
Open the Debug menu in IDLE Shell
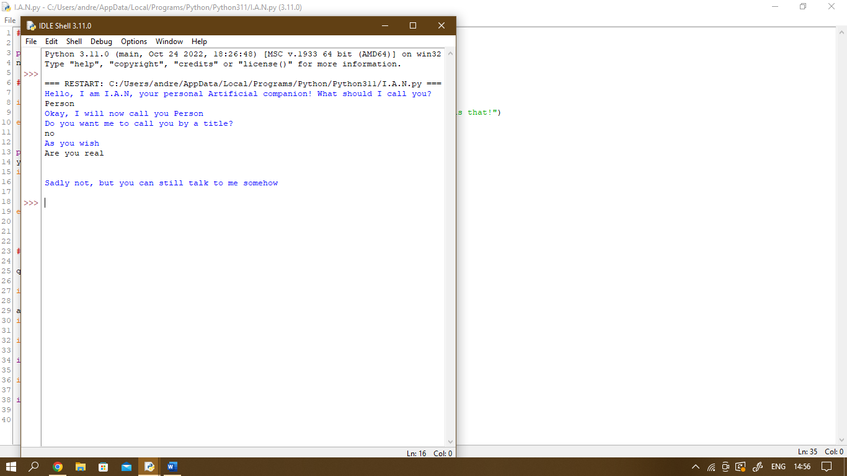point(101,42)
